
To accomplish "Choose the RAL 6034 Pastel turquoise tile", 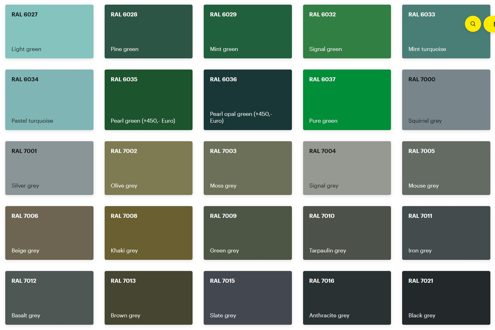I will tap(49, 100).
